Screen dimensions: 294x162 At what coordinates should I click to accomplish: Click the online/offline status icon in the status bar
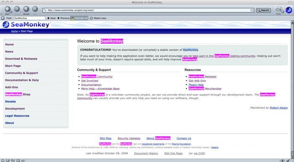283,160
